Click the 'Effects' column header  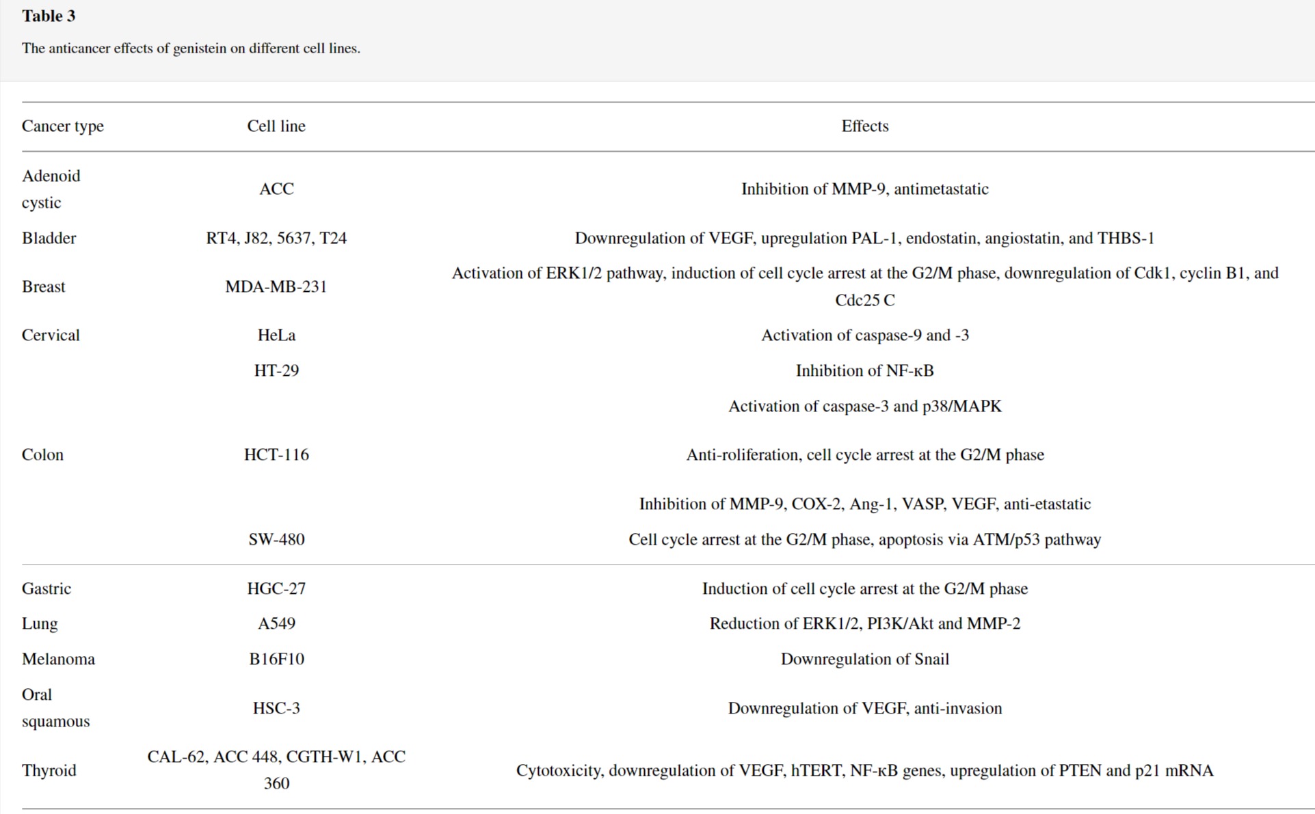(x=864, y=126)
